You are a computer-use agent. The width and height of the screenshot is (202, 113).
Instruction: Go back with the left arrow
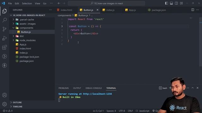(59, 3)
